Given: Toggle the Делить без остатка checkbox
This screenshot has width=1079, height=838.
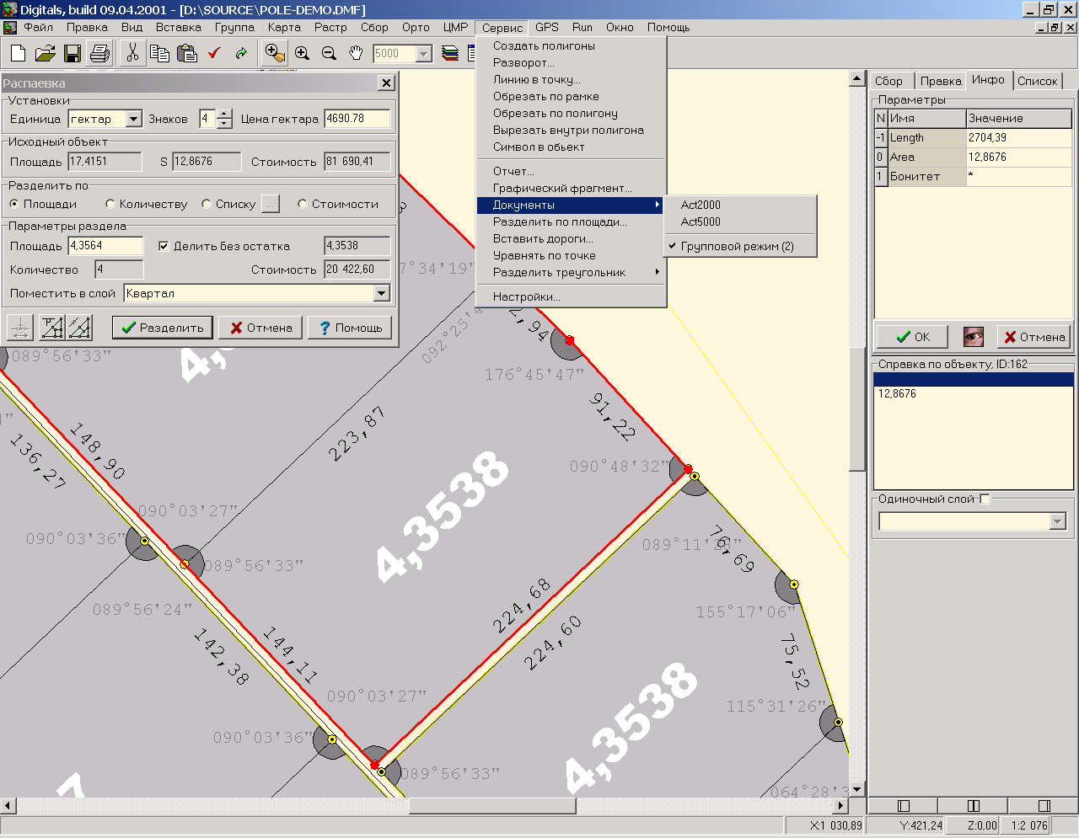Looking at the screenshot, I should tap(164, 246).
